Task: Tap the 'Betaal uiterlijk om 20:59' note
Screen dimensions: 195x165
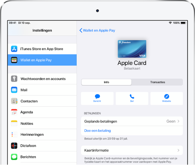Action: tap(106, 139)
